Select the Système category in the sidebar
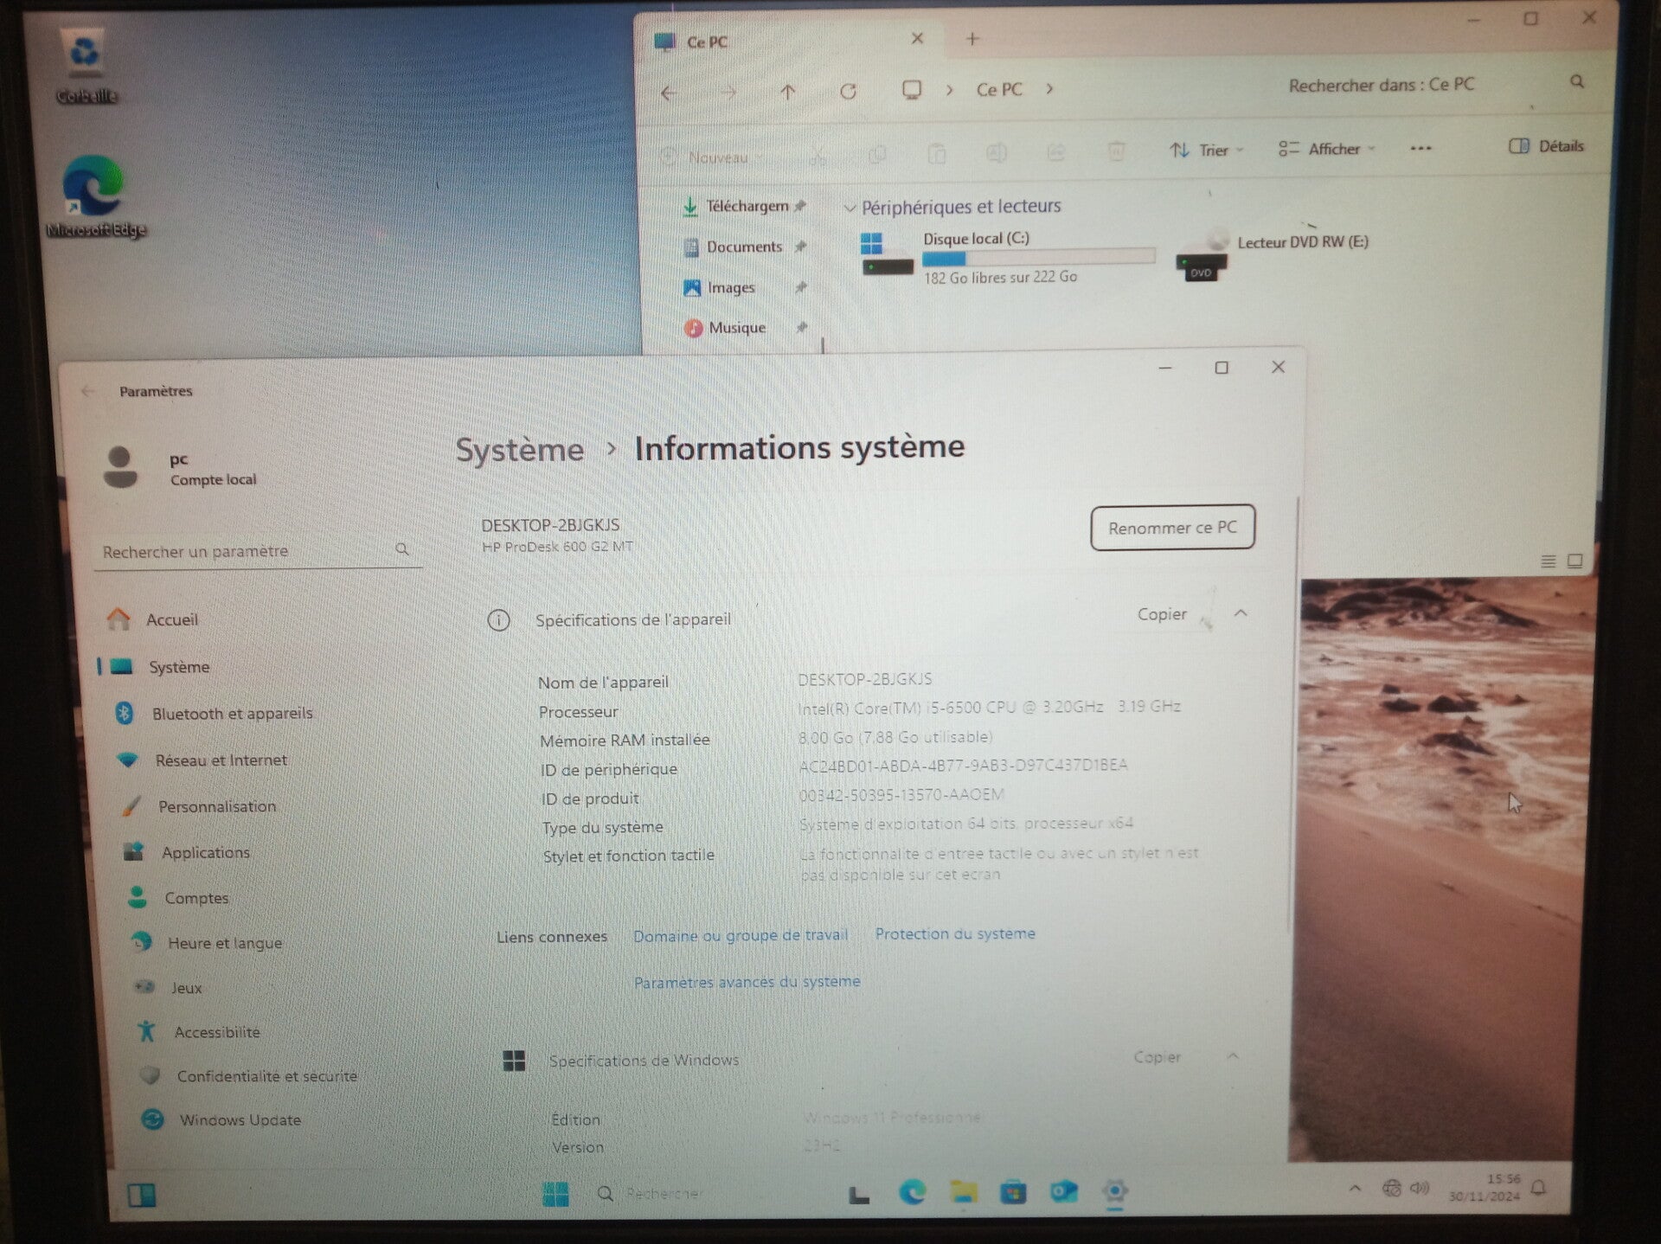 (x=178, y=667)
